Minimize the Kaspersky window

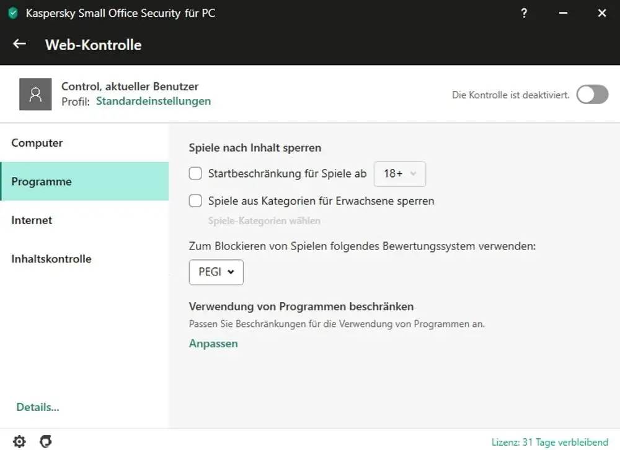tap(563, 13)
